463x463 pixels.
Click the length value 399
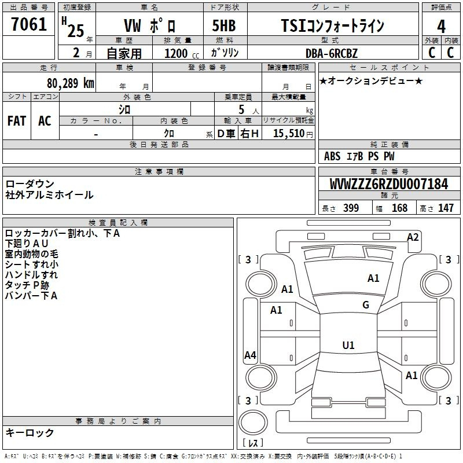(351, 208)
